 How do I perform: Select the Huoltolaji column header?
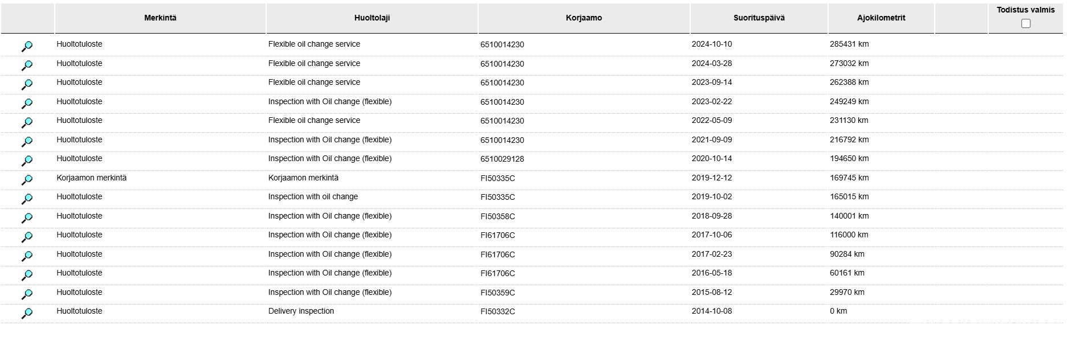point(372,18)
